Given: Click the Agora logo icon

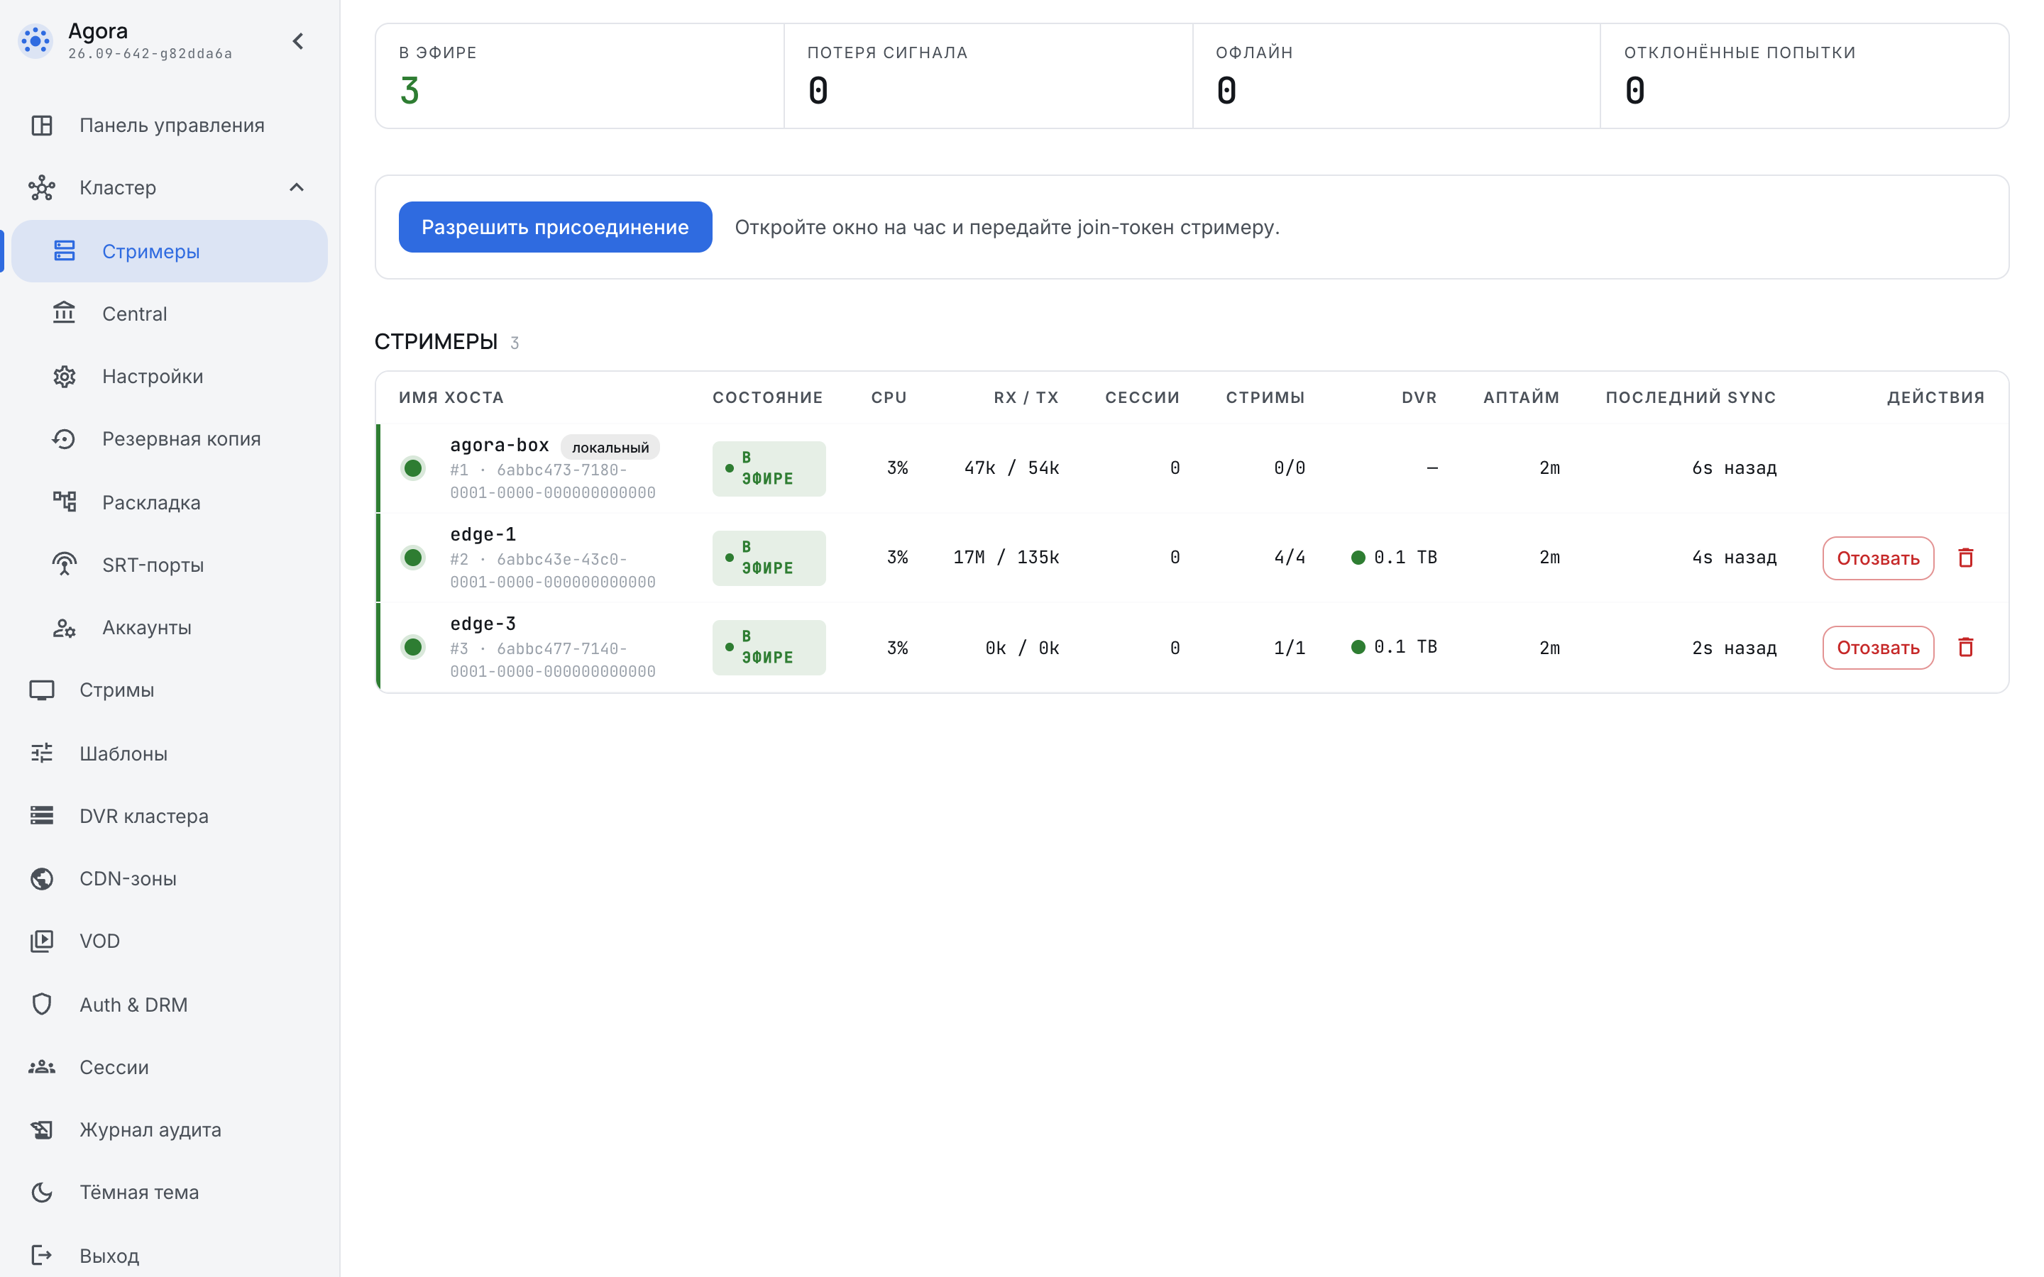Looking at the screenshot, I should tap(35, 40).
